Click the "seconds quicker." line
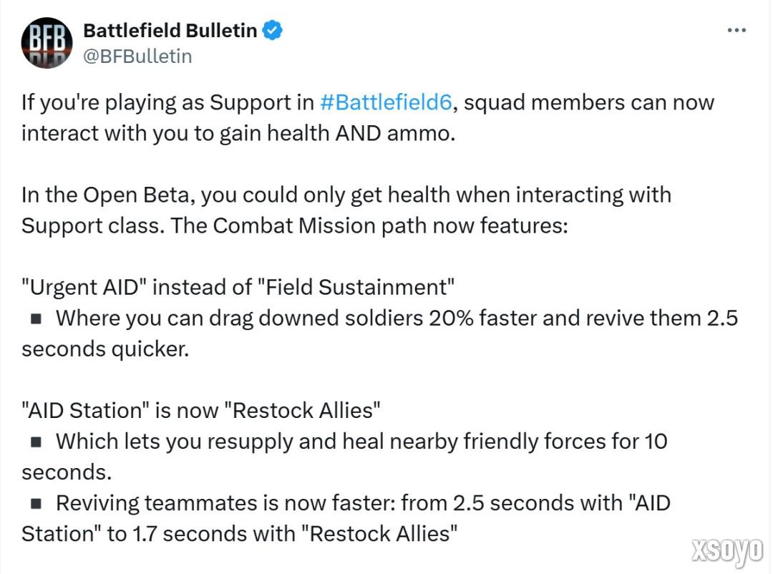This screenshot has height=574, width=773. pos(105,349)
